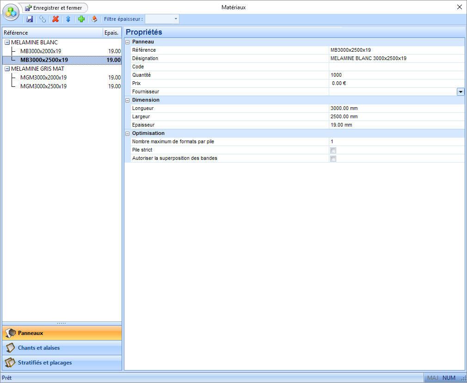467x383 pixels.
Task: Click the Quantité value field
Action: click(x=395, y=75)
